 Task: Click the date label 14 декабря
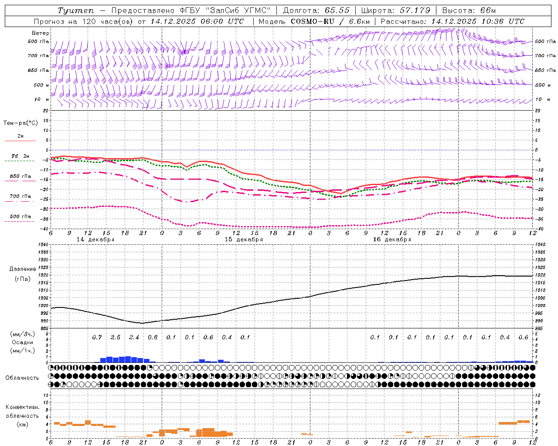tap(95, 240)
